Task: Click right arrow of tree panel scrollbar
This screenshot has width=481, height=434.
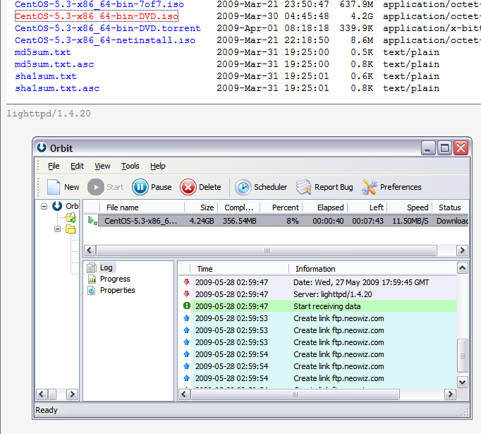Action: [x=72, y=394]
